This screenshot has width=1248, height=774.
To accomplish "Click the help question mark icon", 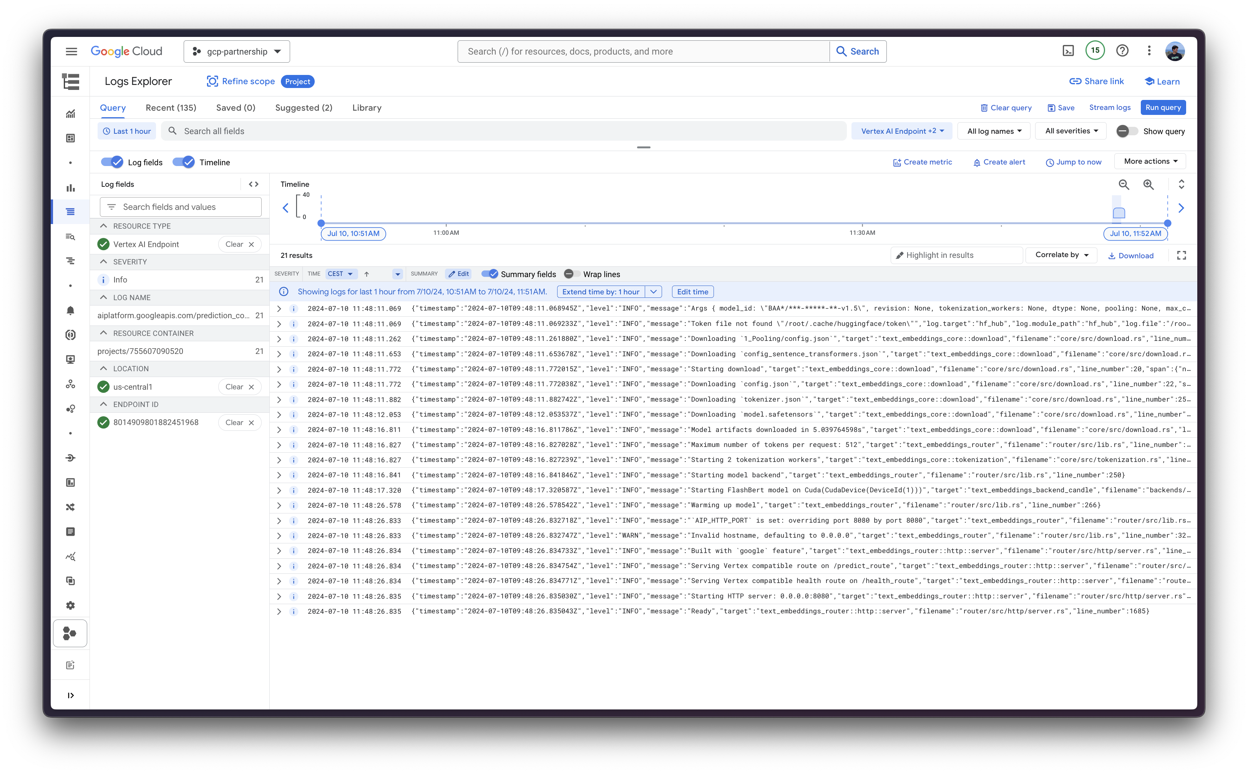I will [1122, 51].
